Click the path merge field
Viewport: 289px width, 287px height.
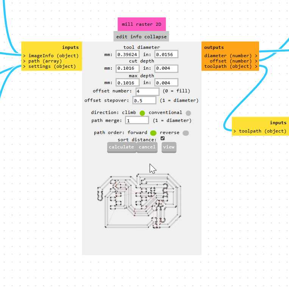[x=137, y=120]
